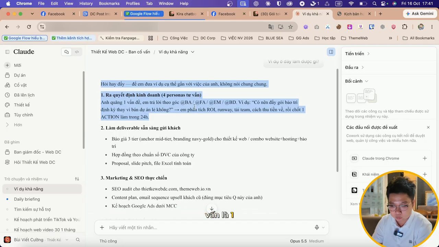Image resolution: width=439 pixels, height=247 pixels.
Task: Click filter icon beside Trò chuyện và nhiệm vụ
Action: (x=77, y=179)
